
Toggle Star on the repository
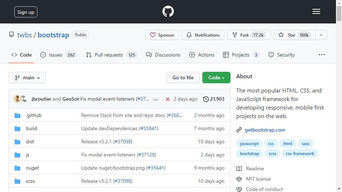click(x=295, y=35)
